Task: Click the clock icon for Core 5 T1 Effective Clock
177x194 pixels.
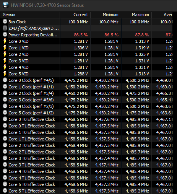Action: (5, 191)
